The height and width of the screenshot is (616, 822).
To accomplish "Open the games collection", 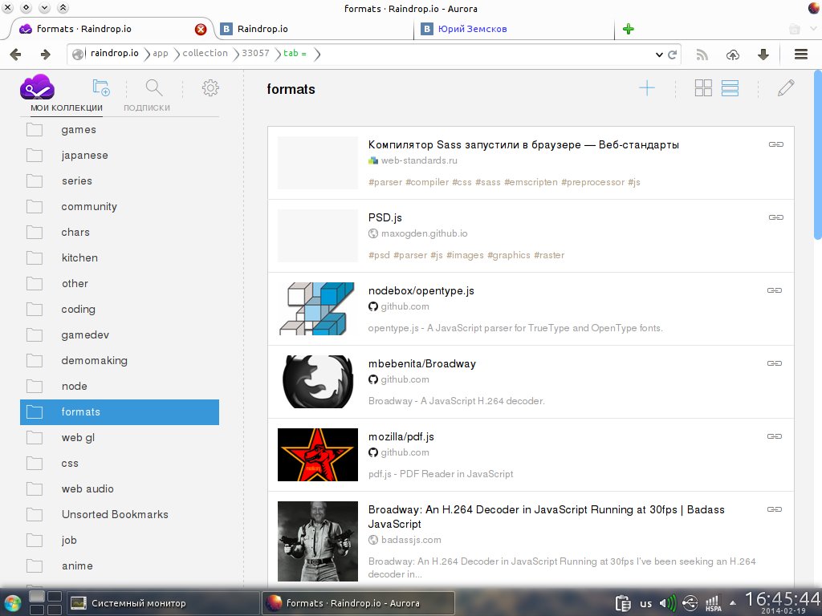I will pyautogui.click(x=120, y=129).
